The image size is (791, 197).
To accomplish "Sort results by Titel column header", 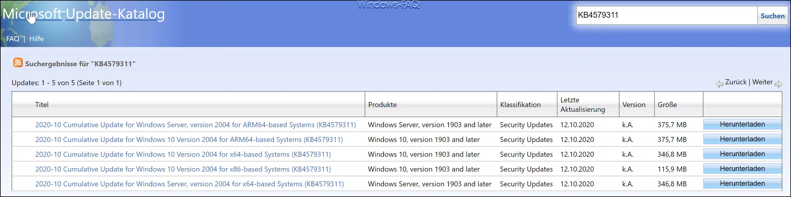I will (42, 105).
